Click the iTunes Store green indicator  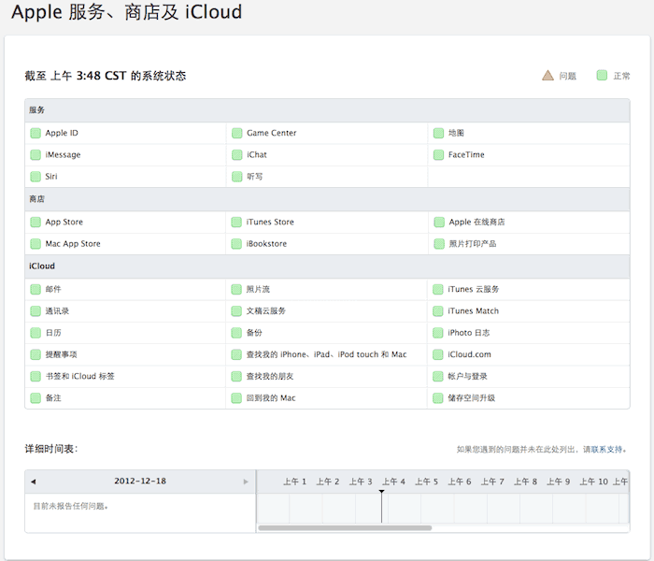[236, 223]
